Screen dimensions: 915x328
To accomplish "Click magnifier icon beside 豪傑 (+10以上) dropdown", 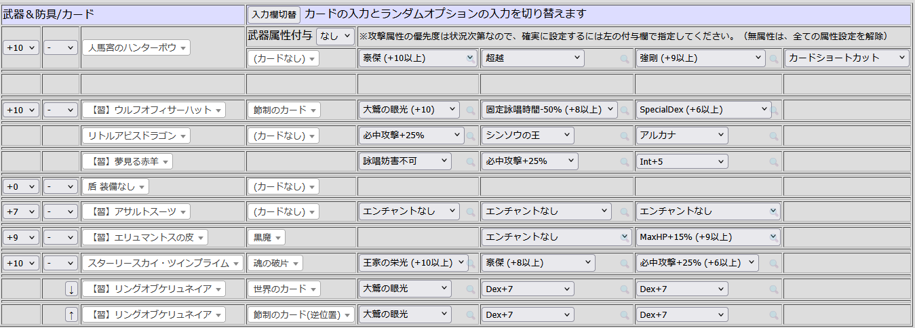I will click(471, 59).
